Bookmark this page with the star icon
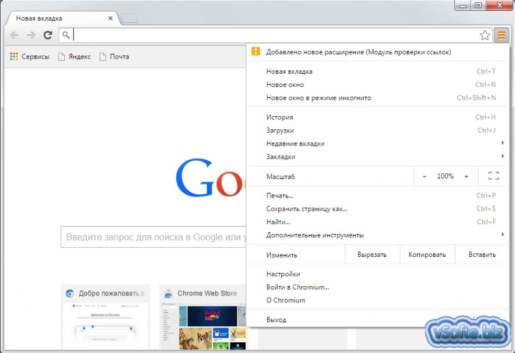515x353 pixels. (485, 35)
